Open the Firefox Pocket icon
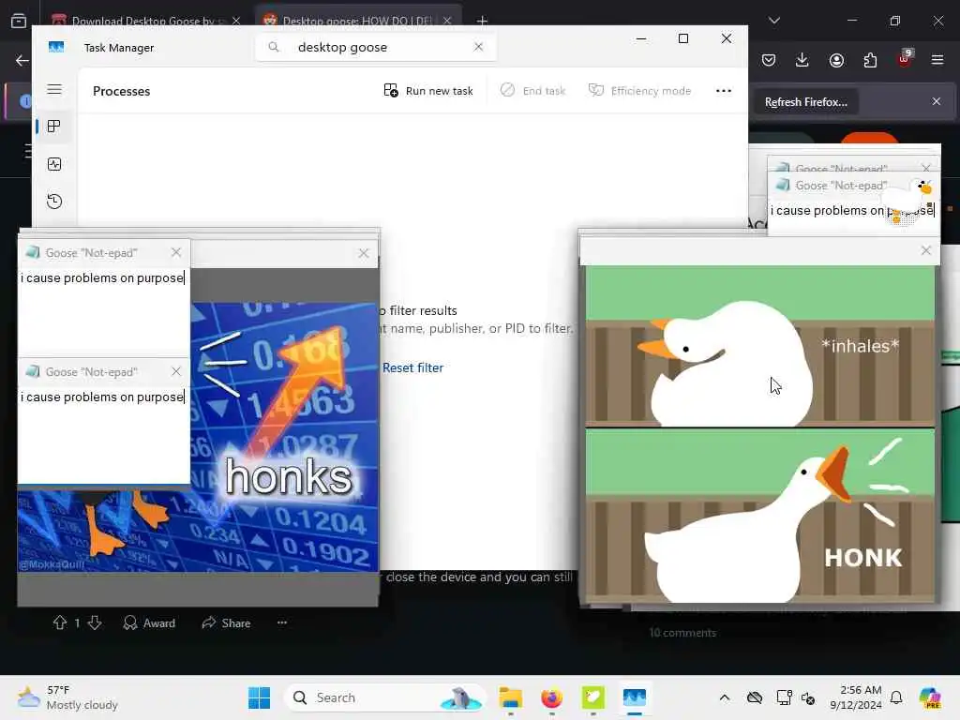960x720 pixels. (769, 60)
